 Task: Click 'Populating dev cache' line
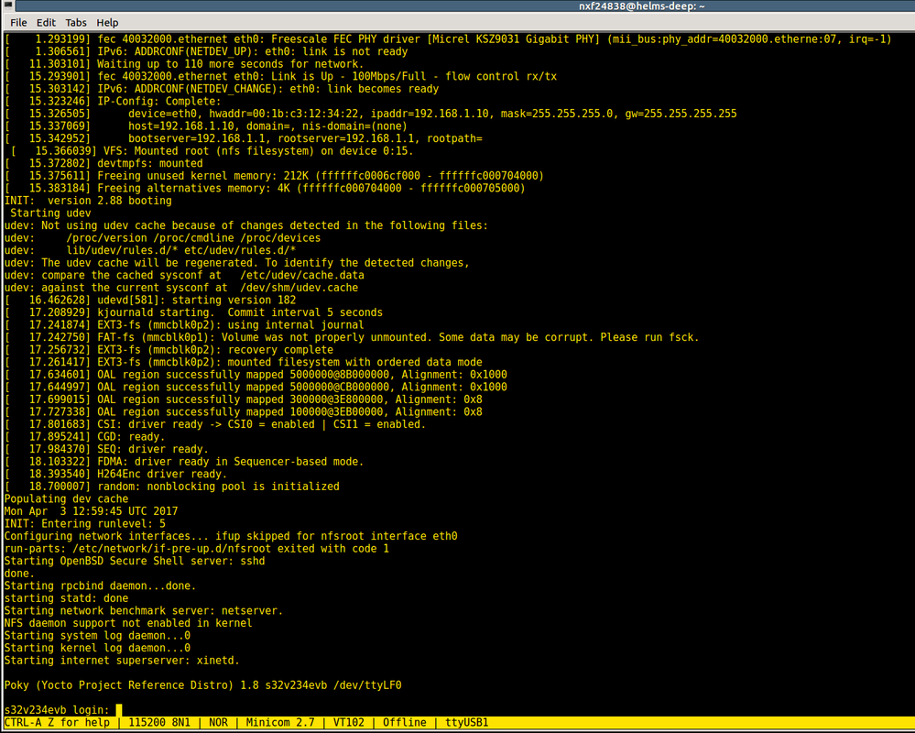click(66, 499)
